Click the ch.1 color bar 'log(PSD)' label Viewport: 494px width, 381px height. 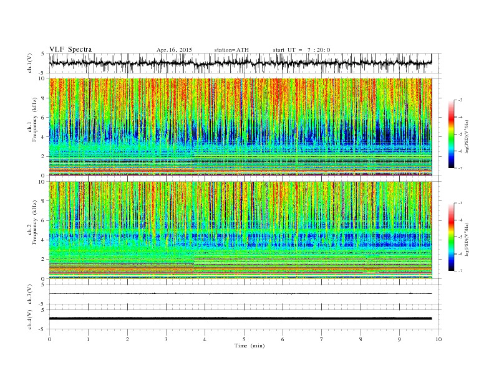(467, 137)
